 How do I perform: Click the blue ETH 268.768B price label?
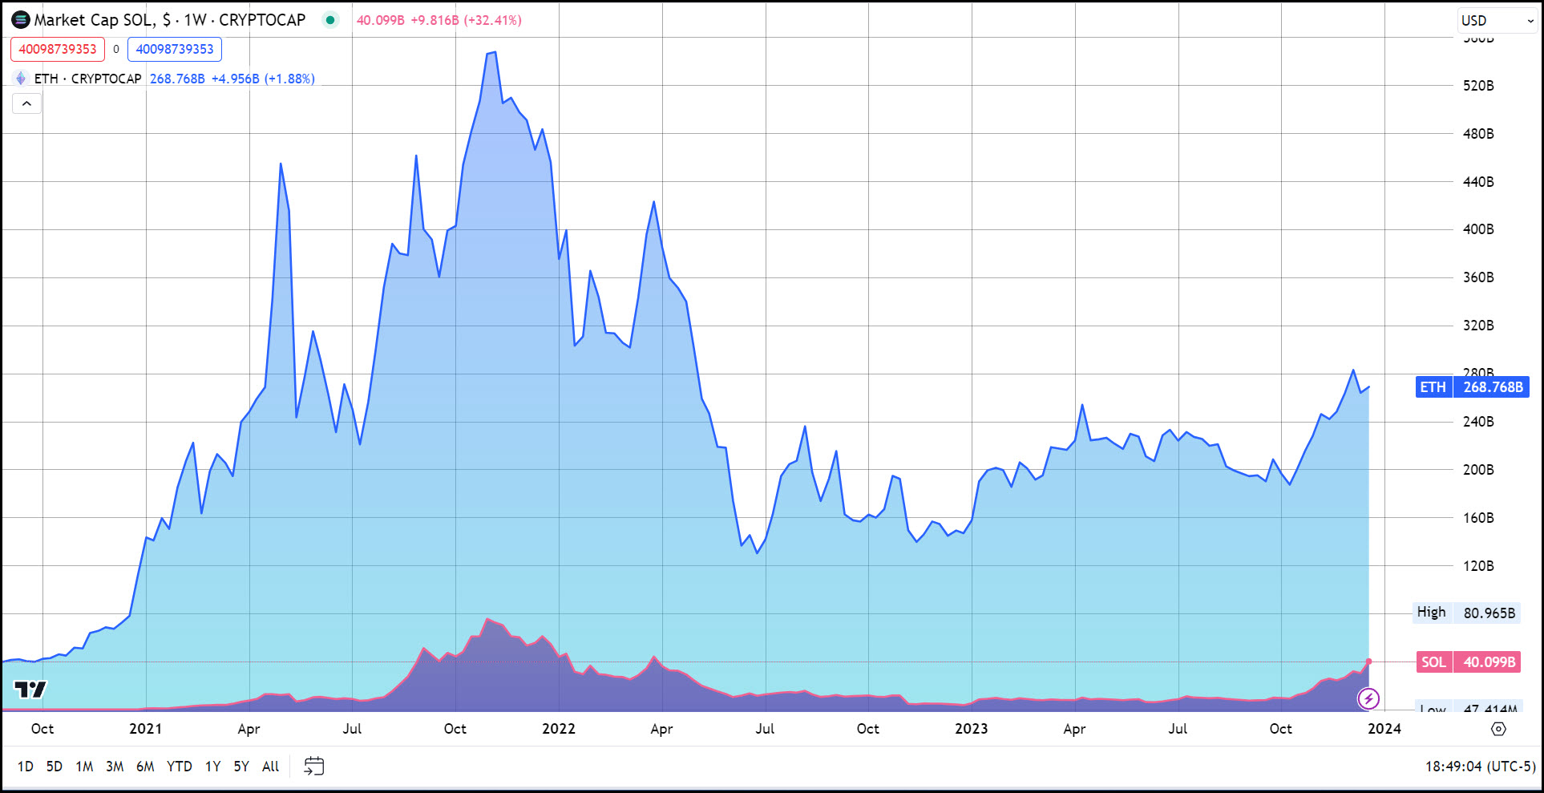click(1473, 387)
